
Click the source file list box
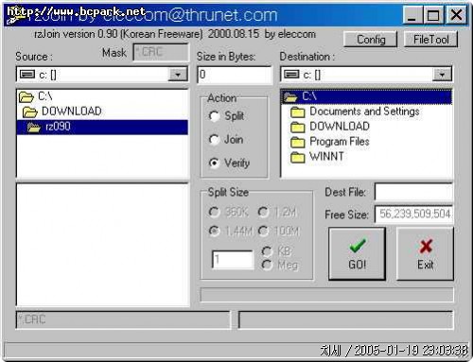coord(103,245)
